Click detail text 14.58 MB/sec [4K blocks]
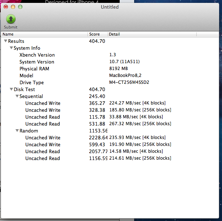Screen dimensions: 222x221 click(x=136, y=151)
